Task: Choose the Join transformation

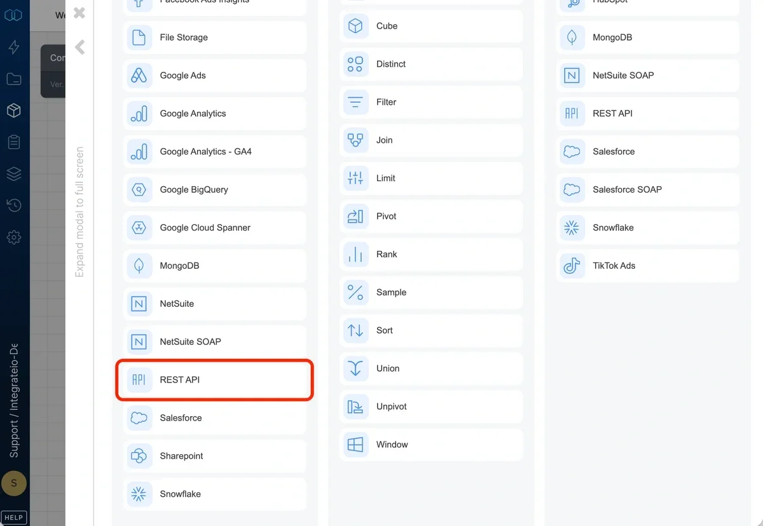Action: pyautogui.click(x=431, y=140)
